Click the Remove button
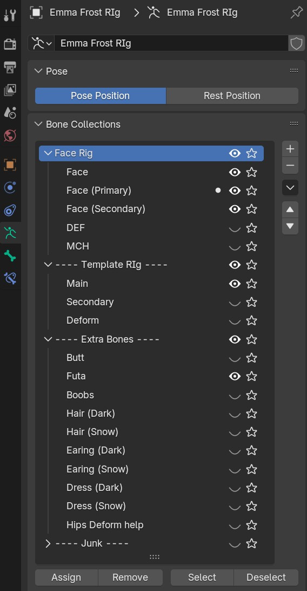 pos(130,577)
